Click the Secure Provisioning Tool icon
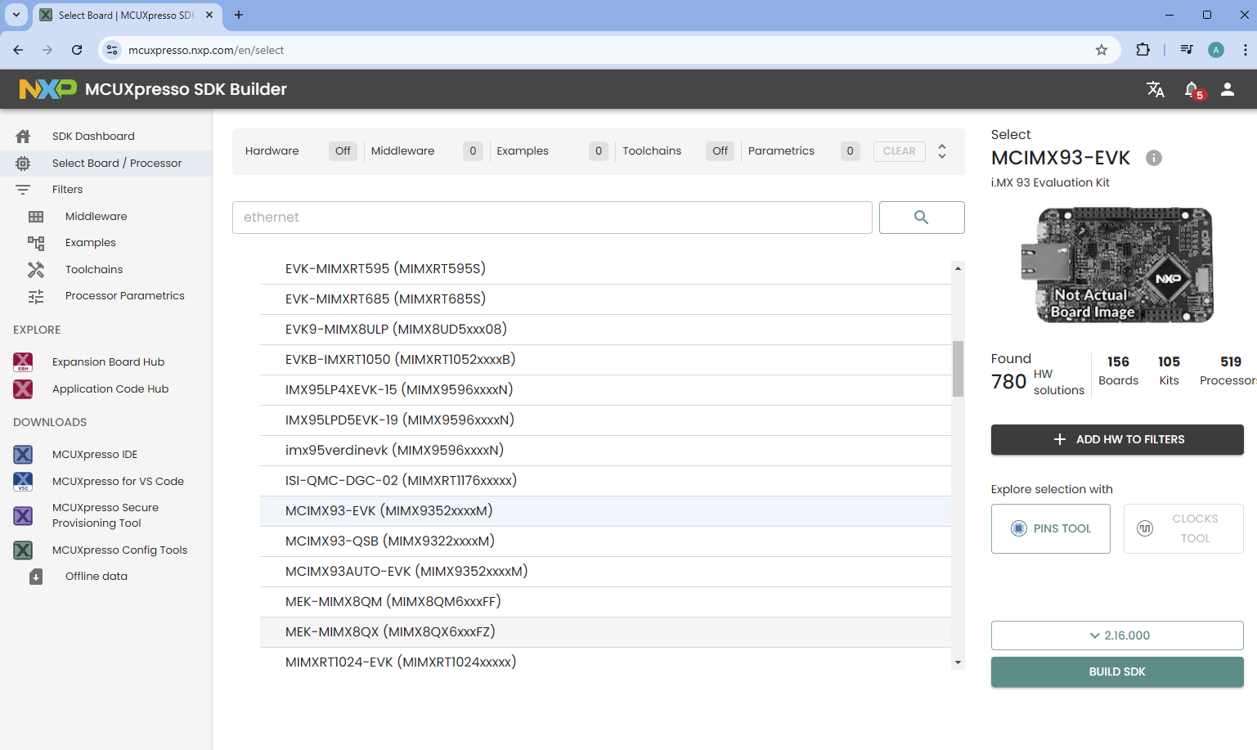Screen dimensions: 1257x750 coord(23,515)
